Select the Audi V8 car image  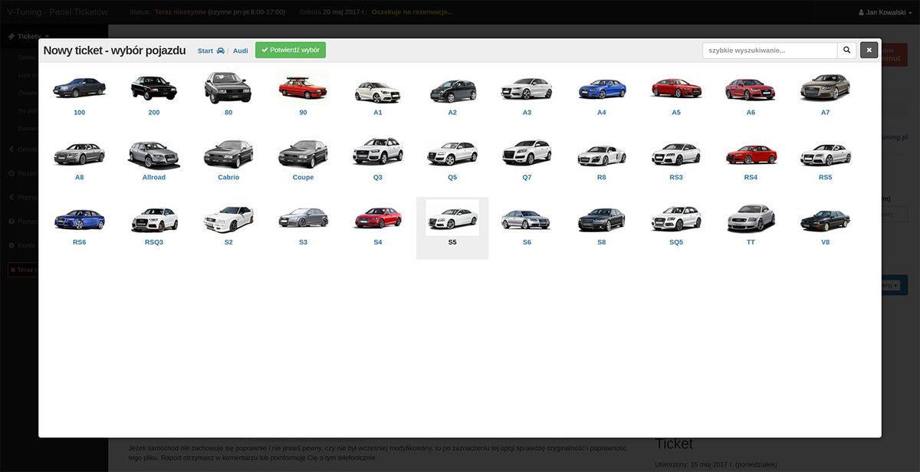[x=825, y=220]
